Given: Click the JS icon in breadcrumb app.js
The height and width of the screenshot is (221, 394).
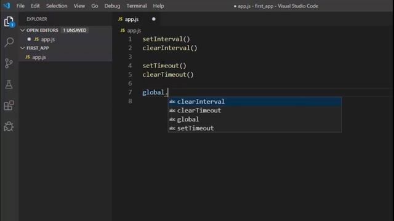Looking at the screenshot, I should [123, 30].
